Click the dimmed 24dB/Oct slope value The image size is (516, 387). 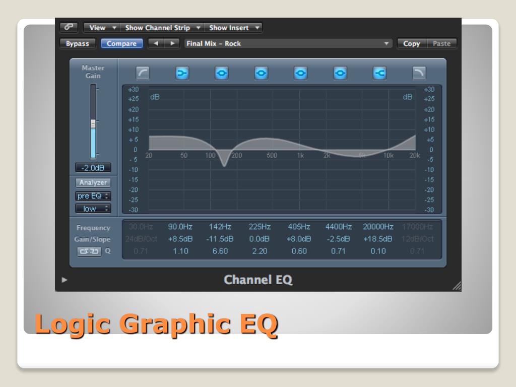click(x=141, y=239)
